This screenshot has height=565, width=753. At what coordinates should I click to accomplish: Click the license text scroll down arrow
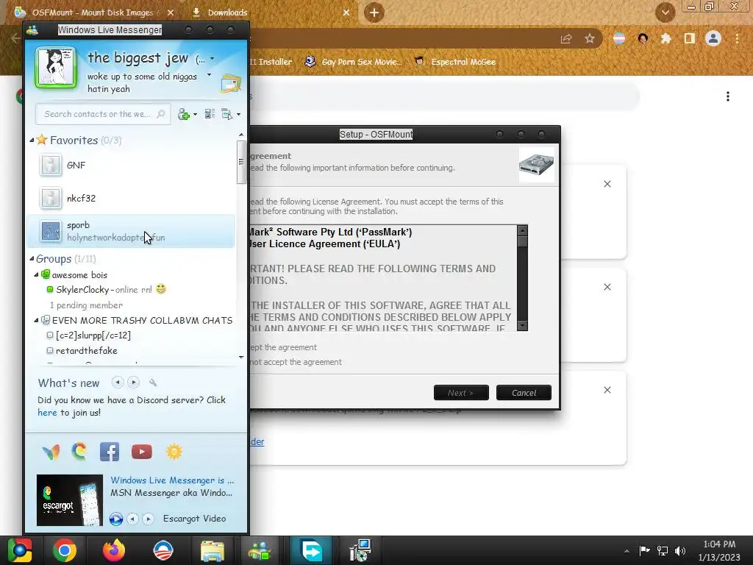click(x=523, y=325)
